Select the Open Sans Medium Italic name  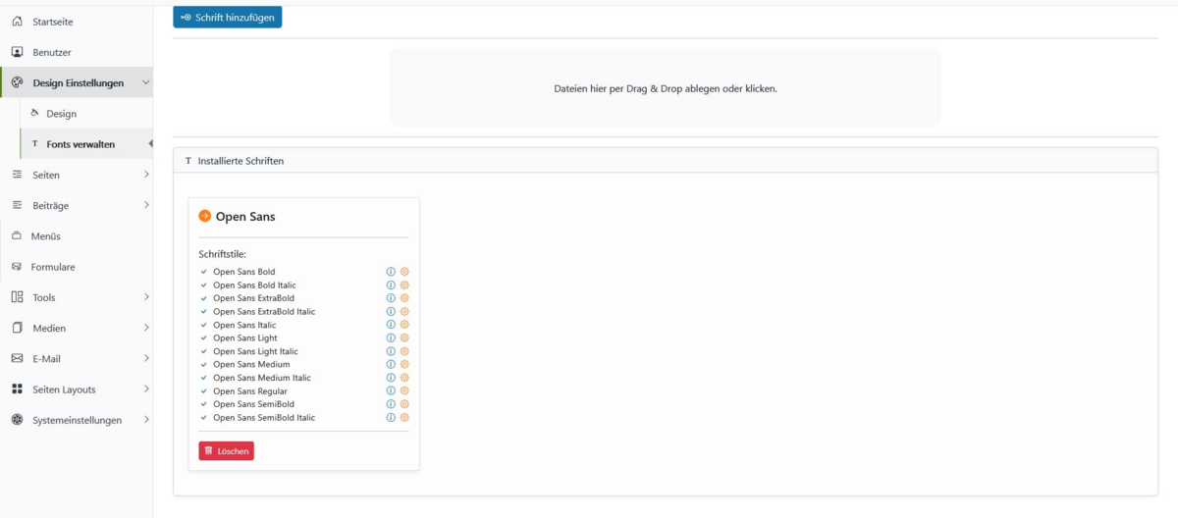tap(262, 378)
